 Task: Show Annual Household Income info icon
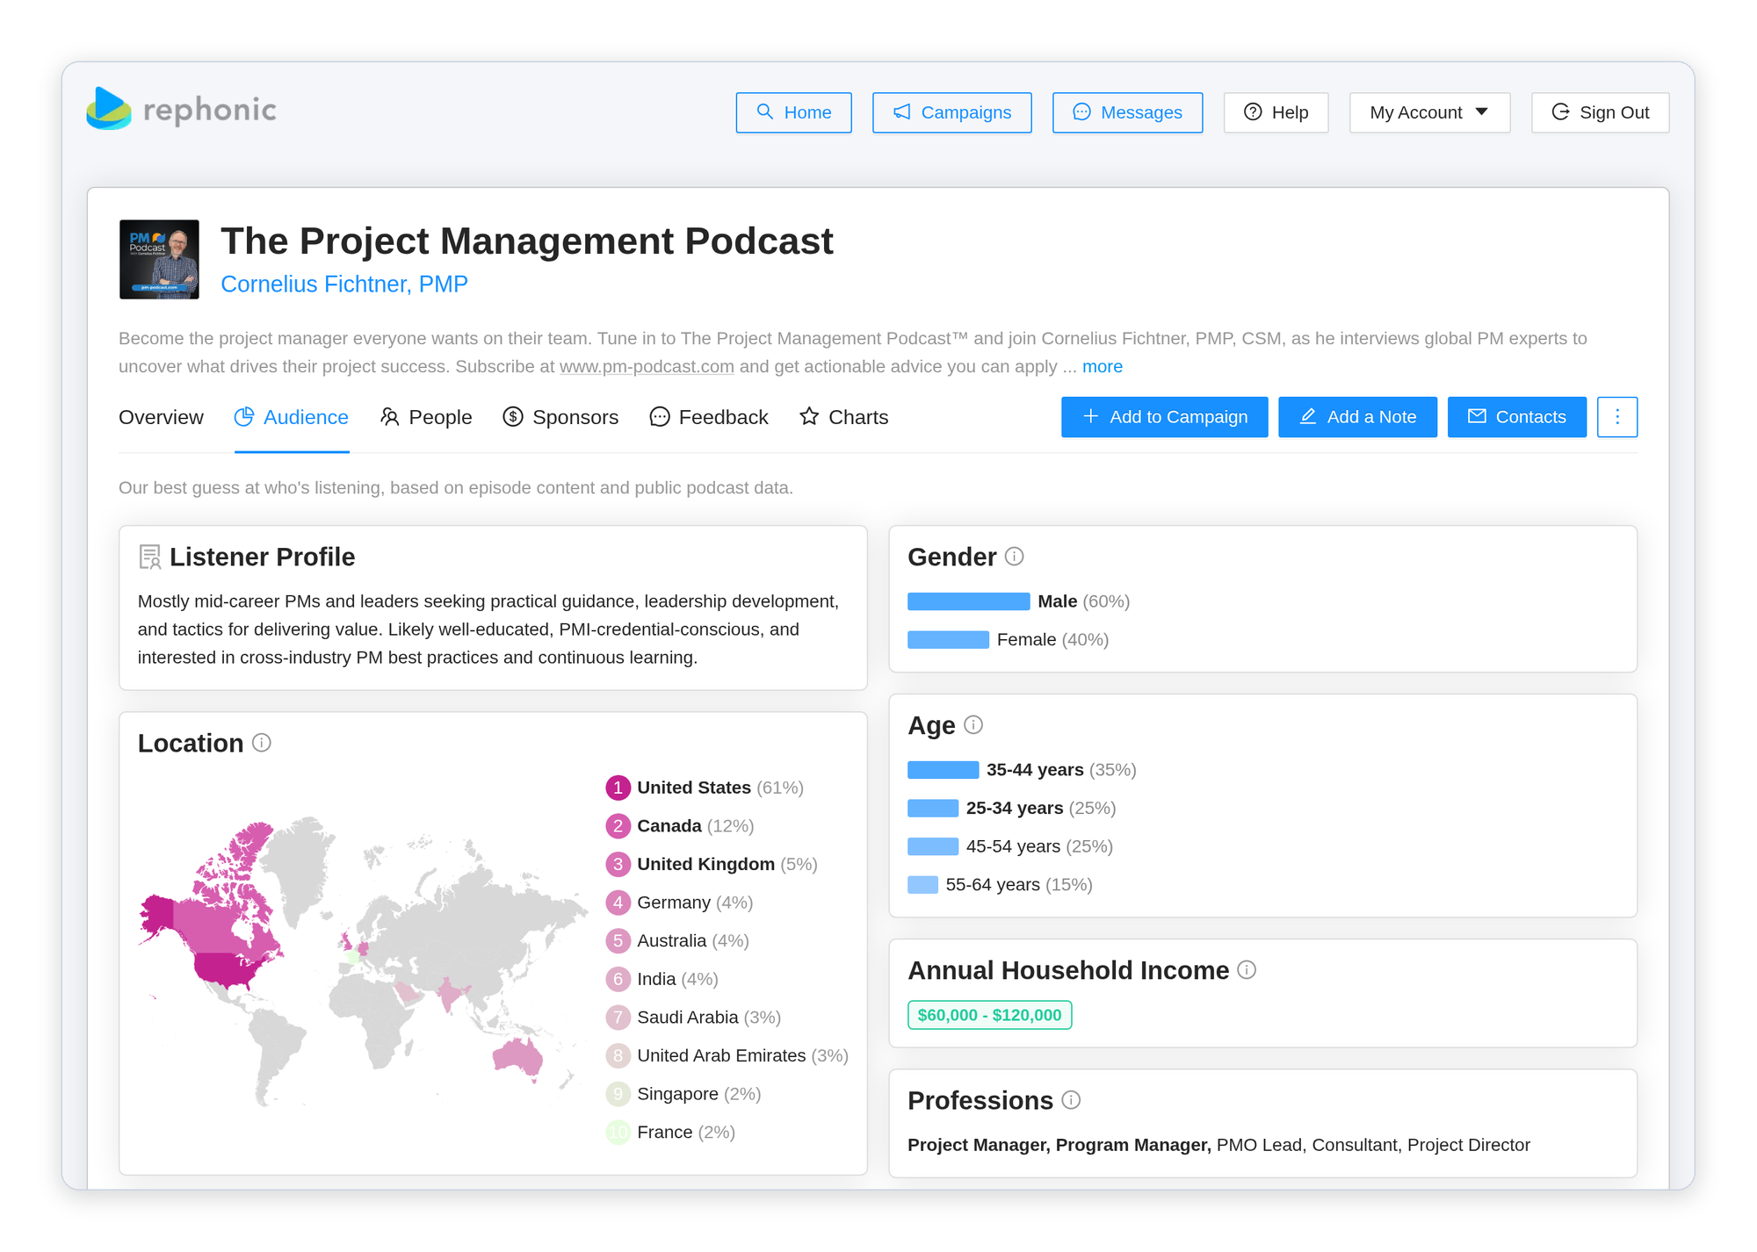(x=1247, y=969)
